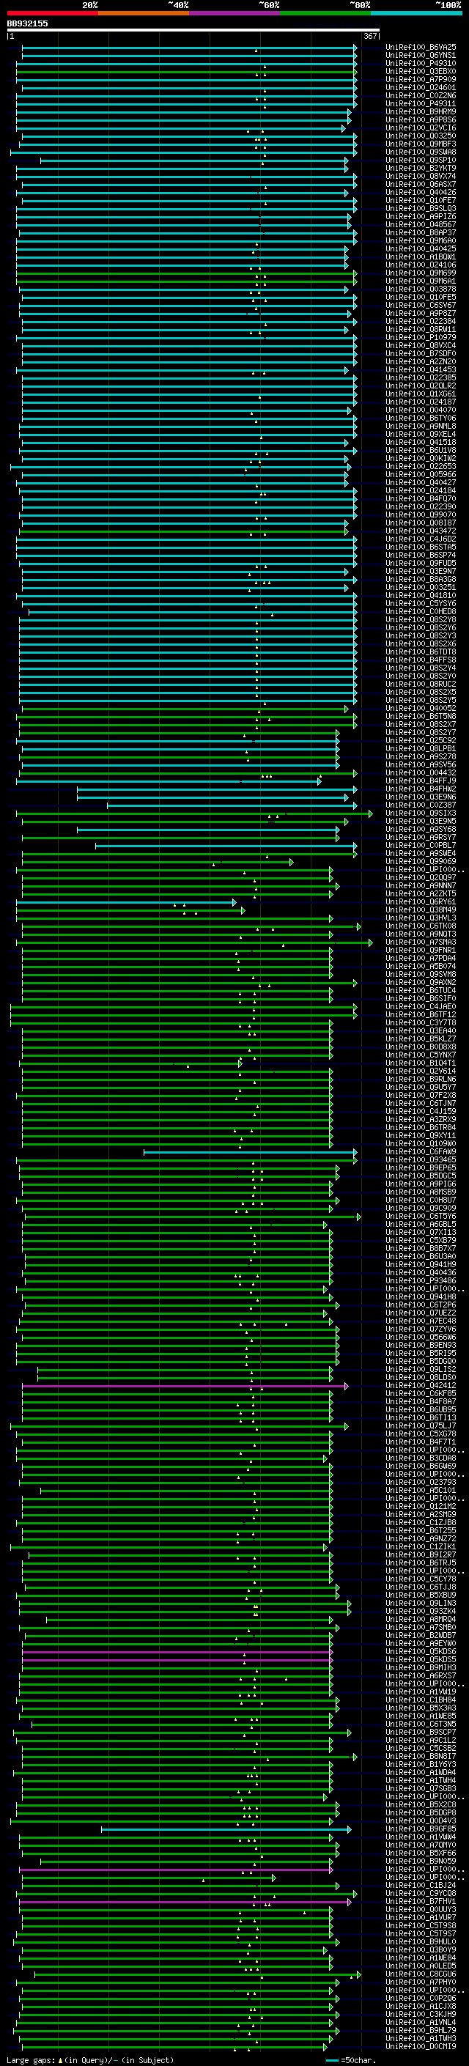The image size is (469, 2066).
Task: Select the UniRef100_Q9SP10 label
Action: pos(421,161)
